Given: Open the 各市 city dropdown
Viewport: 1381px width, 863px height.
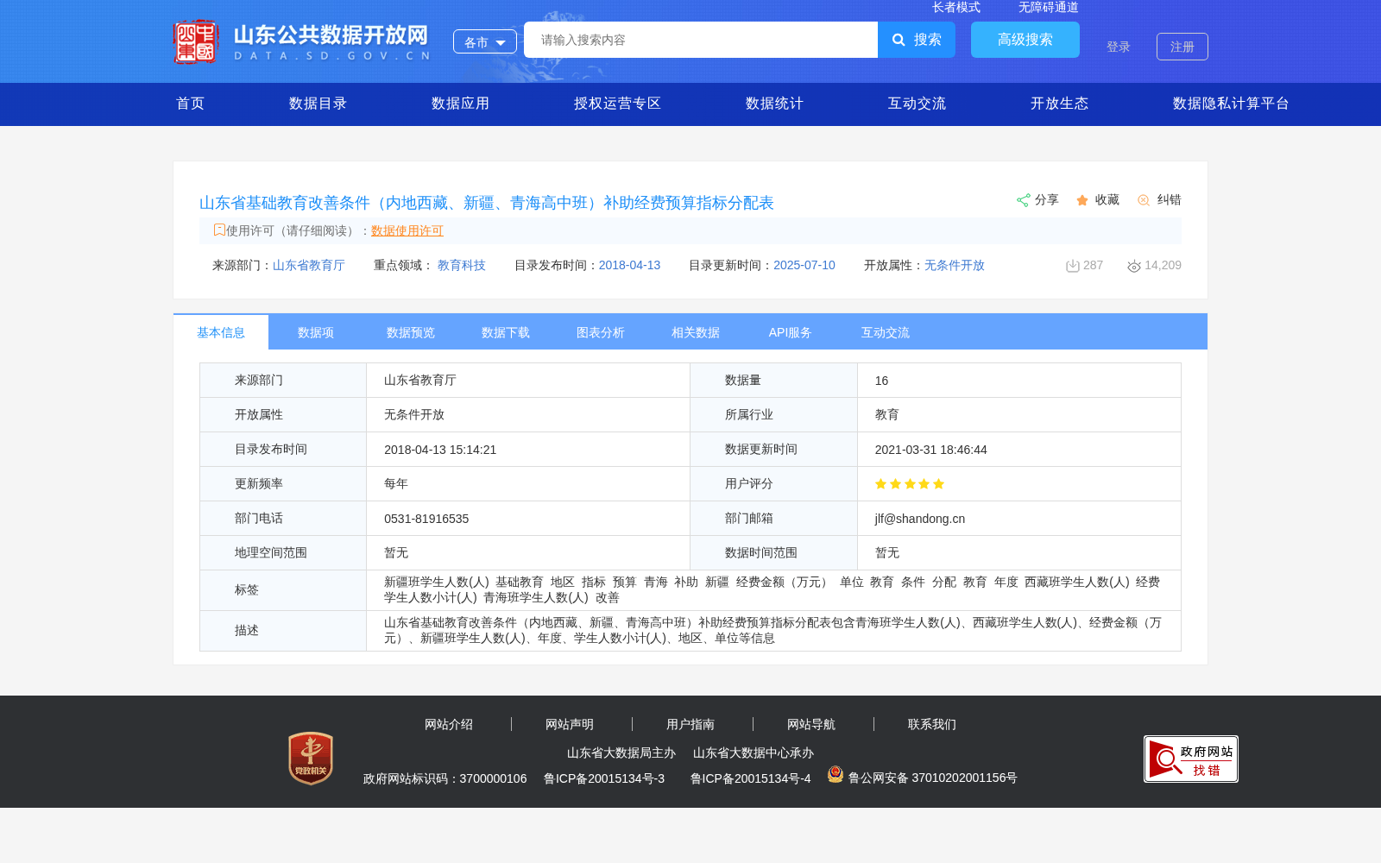Looking at the screenshot, I should point(485,41).
